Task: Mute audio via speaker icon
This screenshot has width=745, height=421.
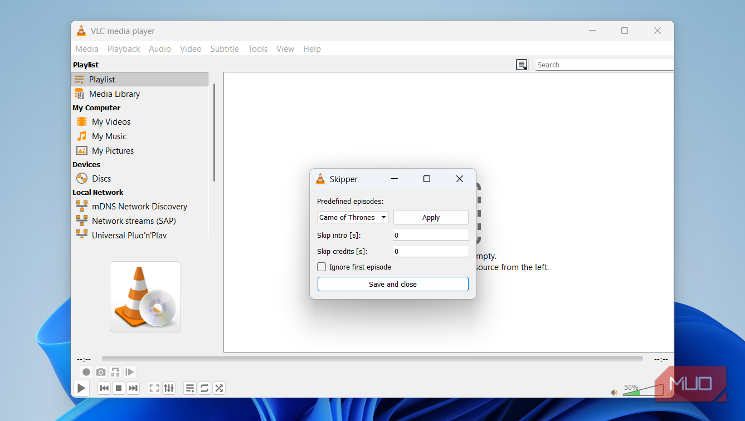Action: 614,393
